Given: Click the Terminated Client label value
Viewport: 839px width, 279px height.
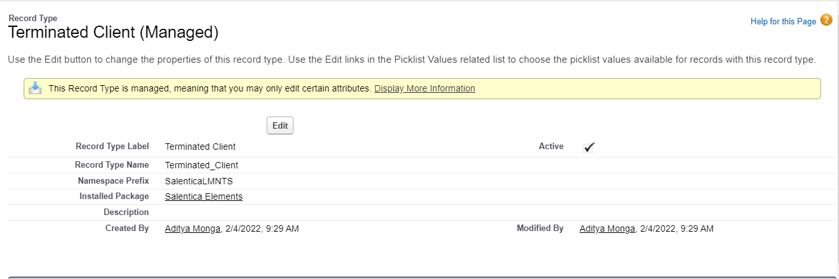Looking at the screenshot, I should tap(200, 147).
